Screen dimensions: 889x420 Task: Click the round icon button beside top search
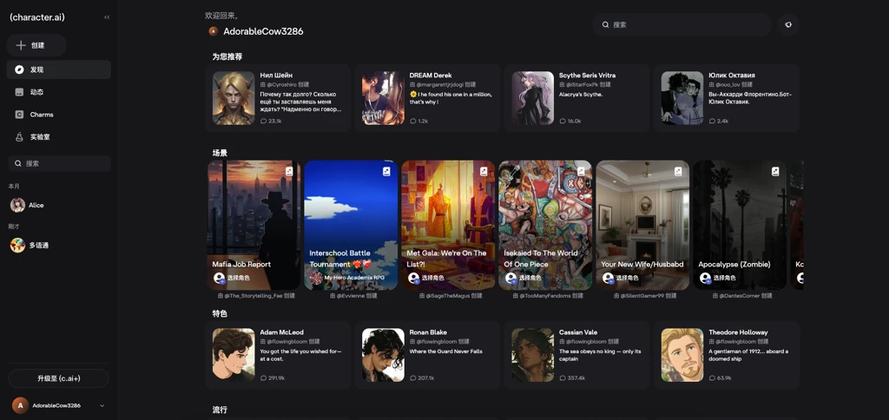point(788,25)
